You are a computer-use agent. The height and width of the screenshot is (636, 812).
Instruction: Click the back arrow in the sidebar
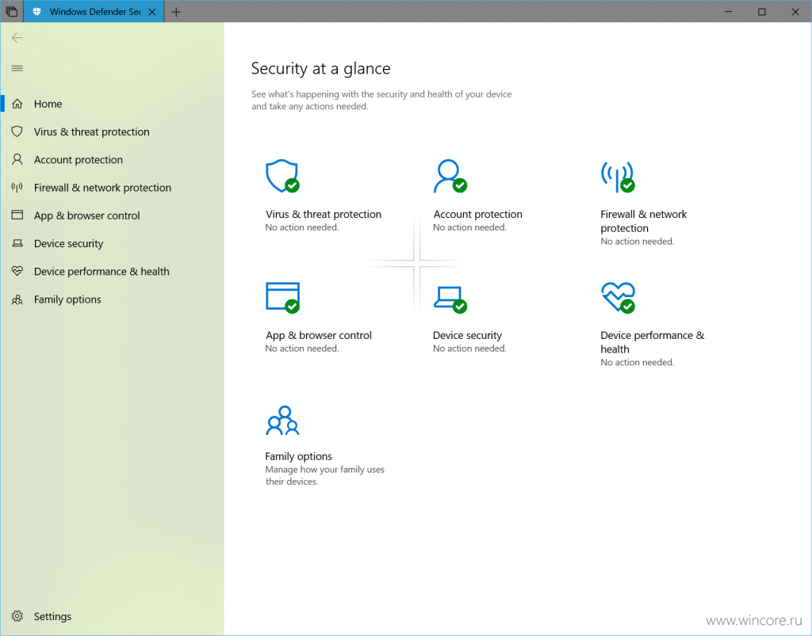coord(17,38)
